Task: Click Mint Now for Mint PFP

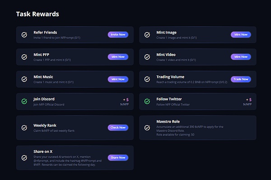Action: 118,57
